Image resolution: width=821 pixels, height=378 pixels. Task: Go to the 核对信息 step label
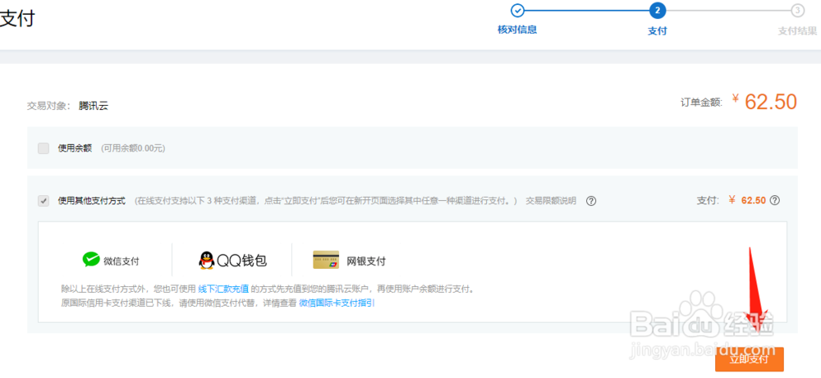click(517, 30)
